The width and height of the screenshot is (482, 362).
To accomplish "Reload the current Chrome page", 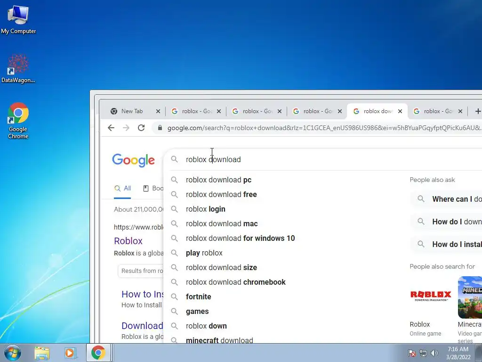I will coord(141,128).
